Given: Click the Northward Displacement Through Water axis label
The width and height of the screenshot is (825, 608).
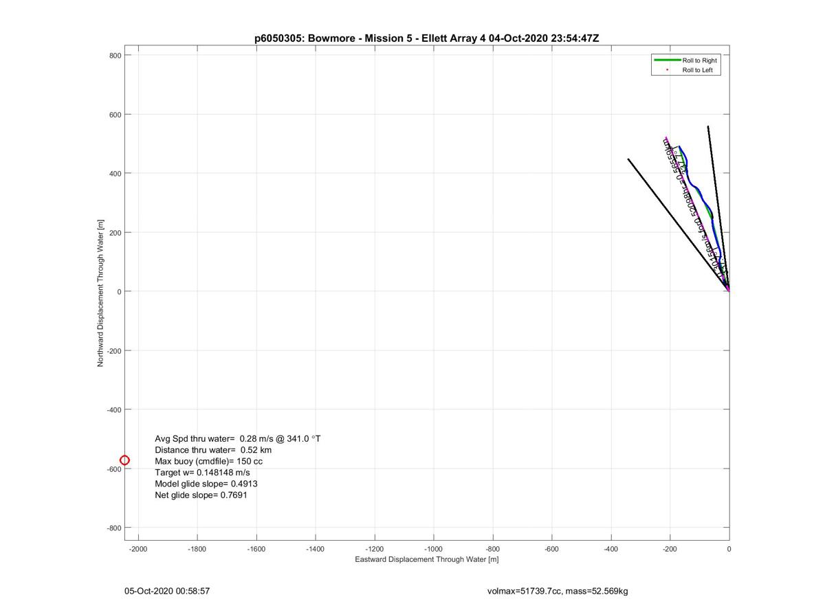Looking at the screenshot, I should (x=100, y=293).
